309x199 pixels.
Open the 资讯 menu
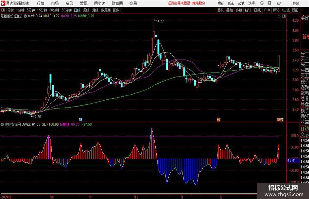point(69,3)
